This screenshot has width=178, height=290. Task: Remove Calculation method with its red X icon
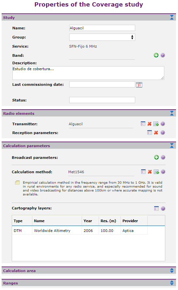(x=150, y=172)
